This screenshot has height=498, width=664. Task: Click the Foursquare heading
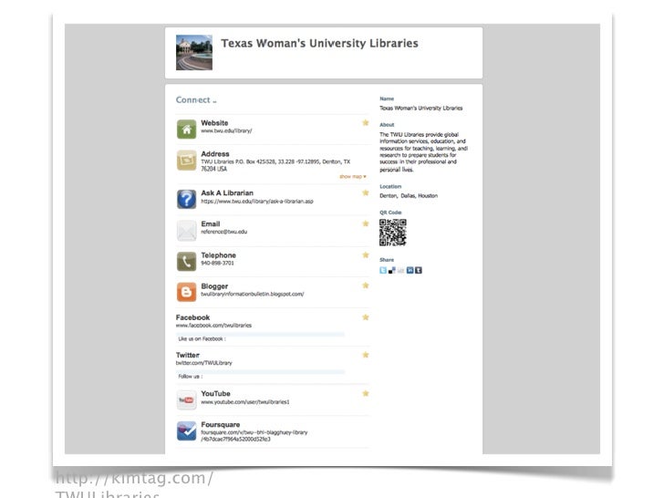220,424
